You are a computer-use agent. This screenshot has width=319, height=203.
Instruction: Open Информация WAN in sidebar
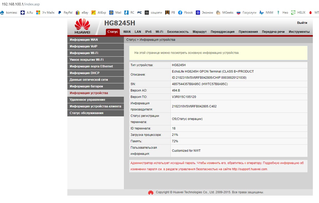point(96,40)
